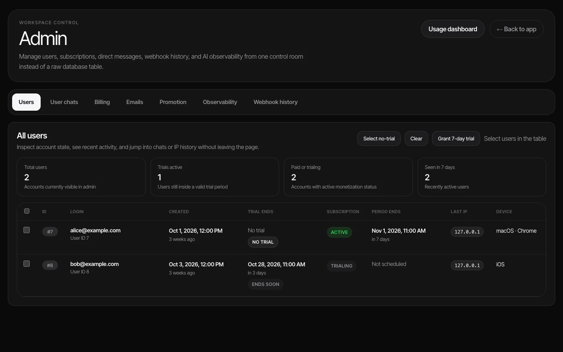Viewport: 563px width, 352px height.
Task: Check the box for alice@example.com
Action: [27, 230]
